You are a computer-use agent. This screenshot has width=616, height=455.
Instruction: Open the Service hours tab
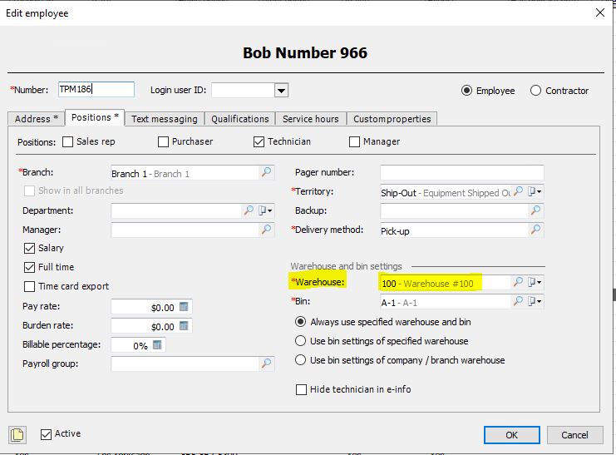311,119
